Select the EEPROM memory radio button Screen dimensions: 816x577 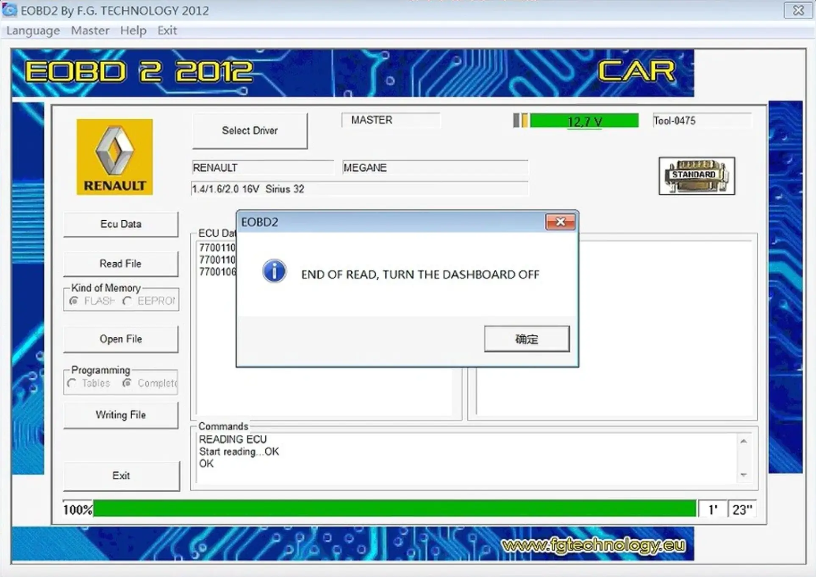point(127,301)
